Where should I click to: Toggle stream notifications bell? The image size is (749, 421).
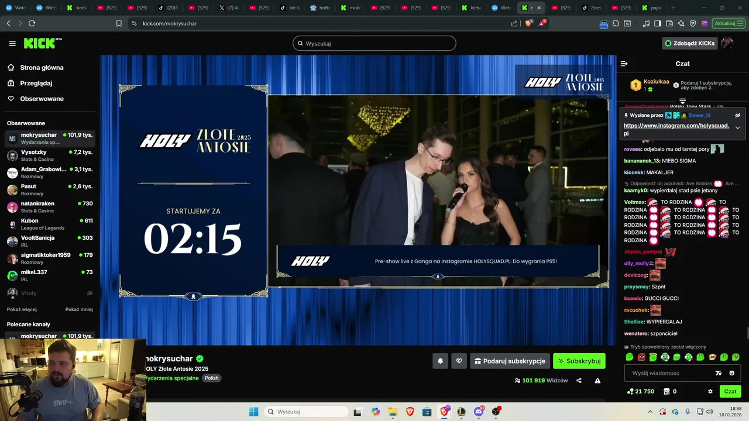pyautogui.click(x=441, y=361)
